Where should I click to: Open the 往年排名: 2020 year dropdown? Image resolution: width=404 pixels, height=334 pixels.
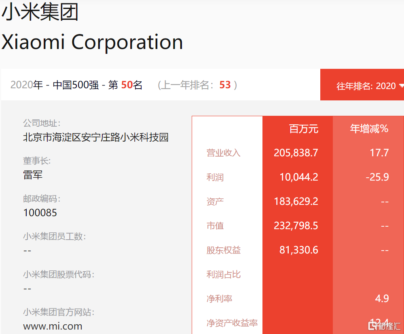(362, 85)
